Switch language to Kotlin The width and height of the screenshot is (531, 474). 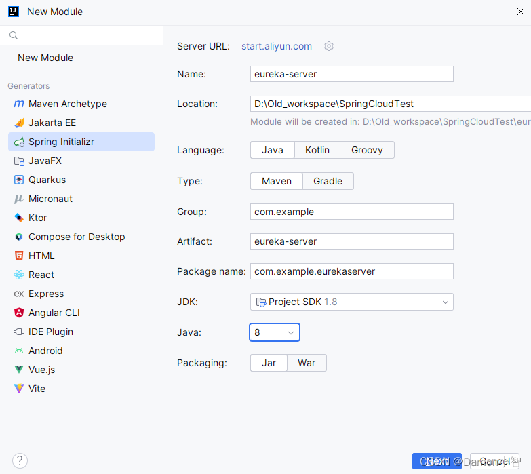[x=317, y=150]
